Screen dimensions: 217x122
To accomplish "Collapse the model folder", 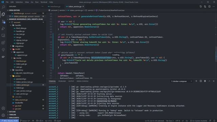I will (11, 49).
